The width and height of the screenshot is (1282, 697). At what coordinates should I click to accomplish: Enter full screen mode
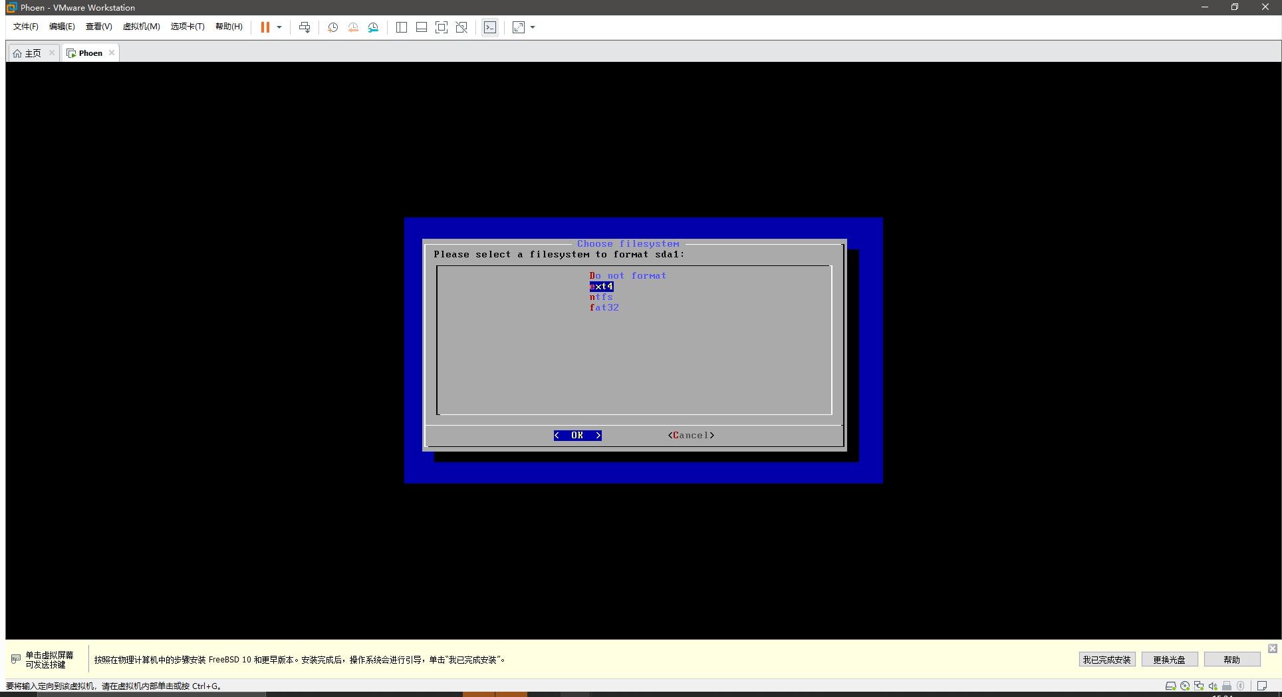point(441,27)
